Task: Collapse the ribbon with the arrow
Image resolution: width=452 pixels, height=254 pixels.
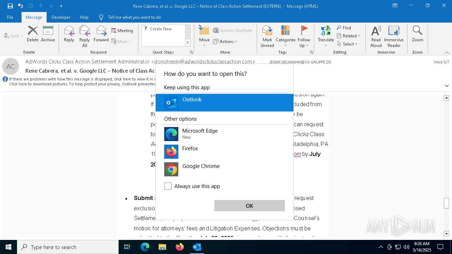Action: tap(447, 53)
